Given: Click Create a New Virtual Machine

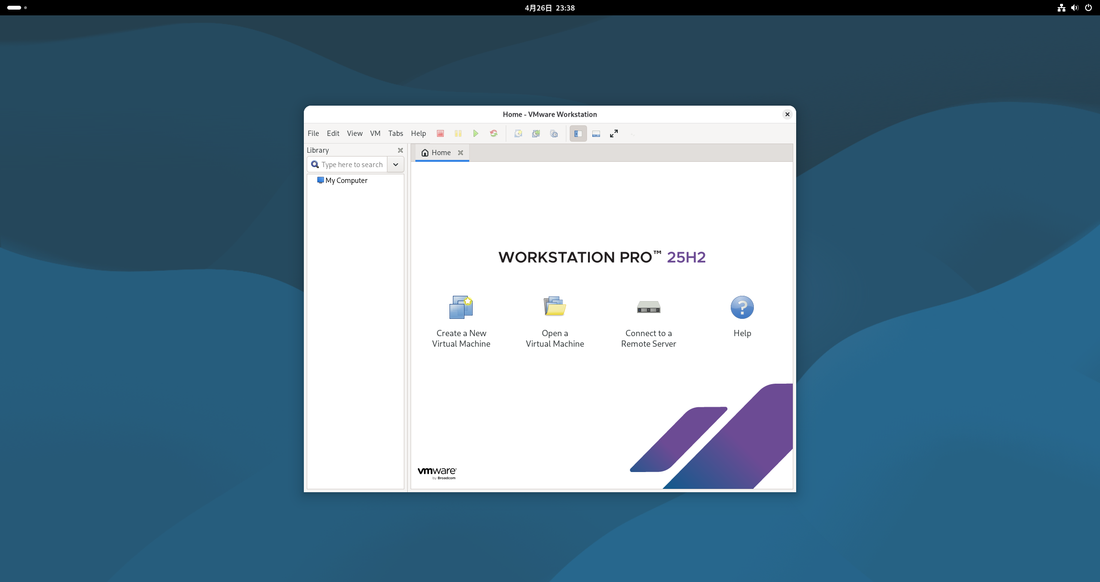Looking at the screenshot, I should point(461,320).
